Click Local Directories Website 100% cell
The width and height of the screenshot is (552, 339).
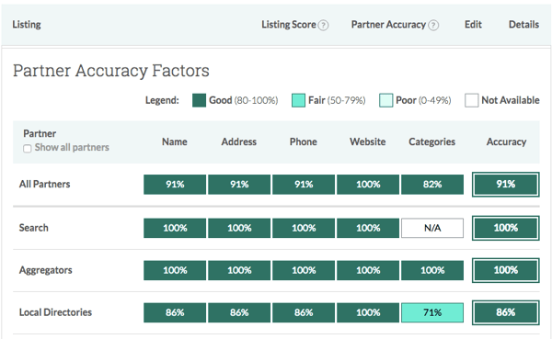(368, 312)
